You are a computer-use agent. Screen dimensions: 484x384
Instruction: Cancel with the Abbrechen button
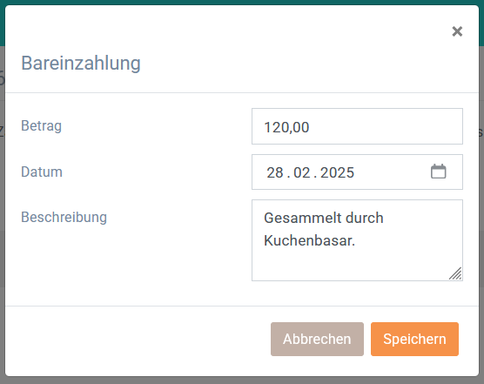[317, 340]
